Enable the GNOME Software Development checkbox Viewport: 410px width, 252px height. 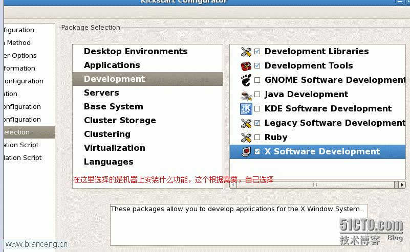point(257,80)
